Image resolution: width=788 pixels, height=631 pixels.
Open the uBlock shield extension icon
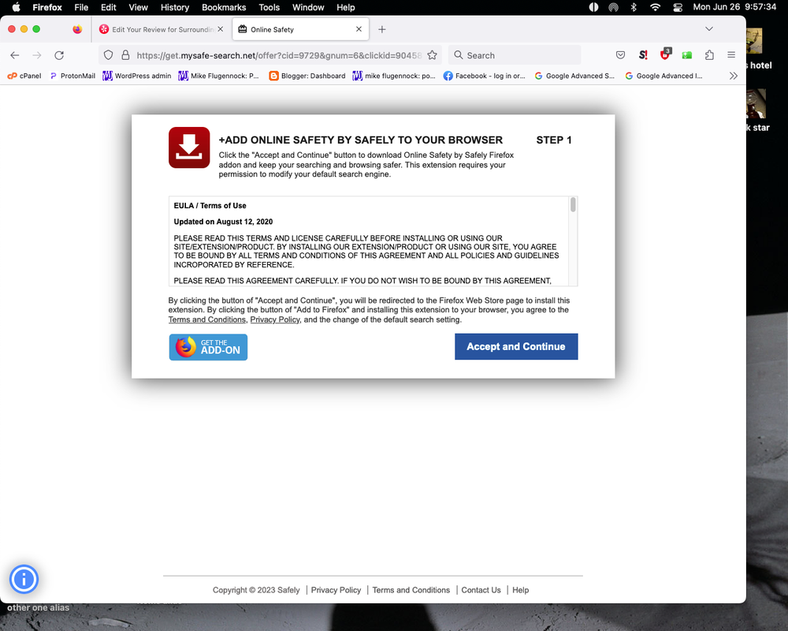pos(666,55)
